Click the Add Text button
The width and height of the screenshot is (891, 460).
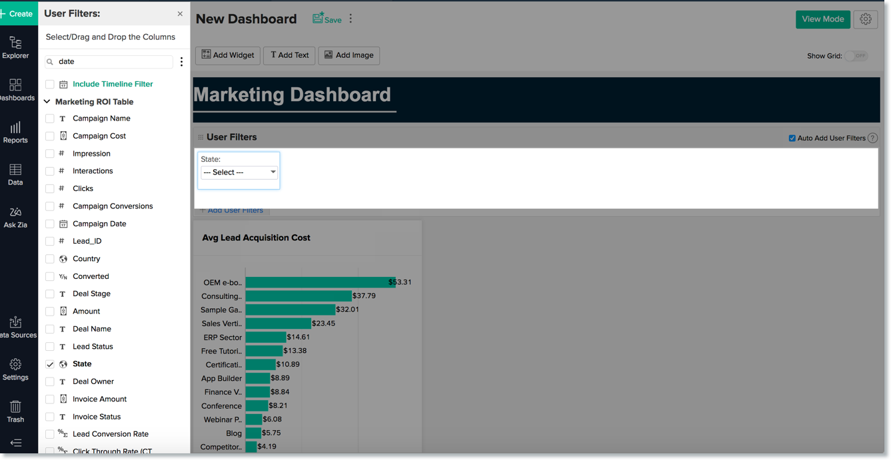point(289,55)
